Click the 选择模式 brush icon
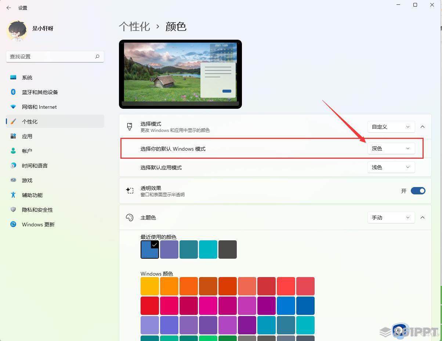Image resolution: width=442 pixels, height=341 pixels. click(x=130, y=127)
